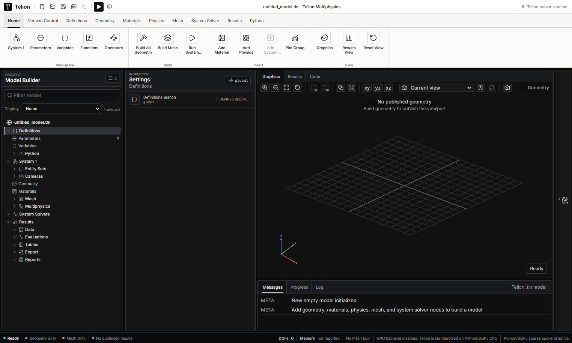
Task: Open the Current view dropdown
Action: click(x=437, y=88)
